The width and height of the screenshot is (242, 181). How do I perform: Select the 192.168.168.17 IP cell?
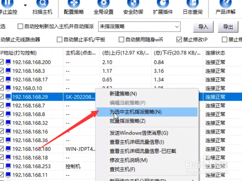[x=30, y=80]
